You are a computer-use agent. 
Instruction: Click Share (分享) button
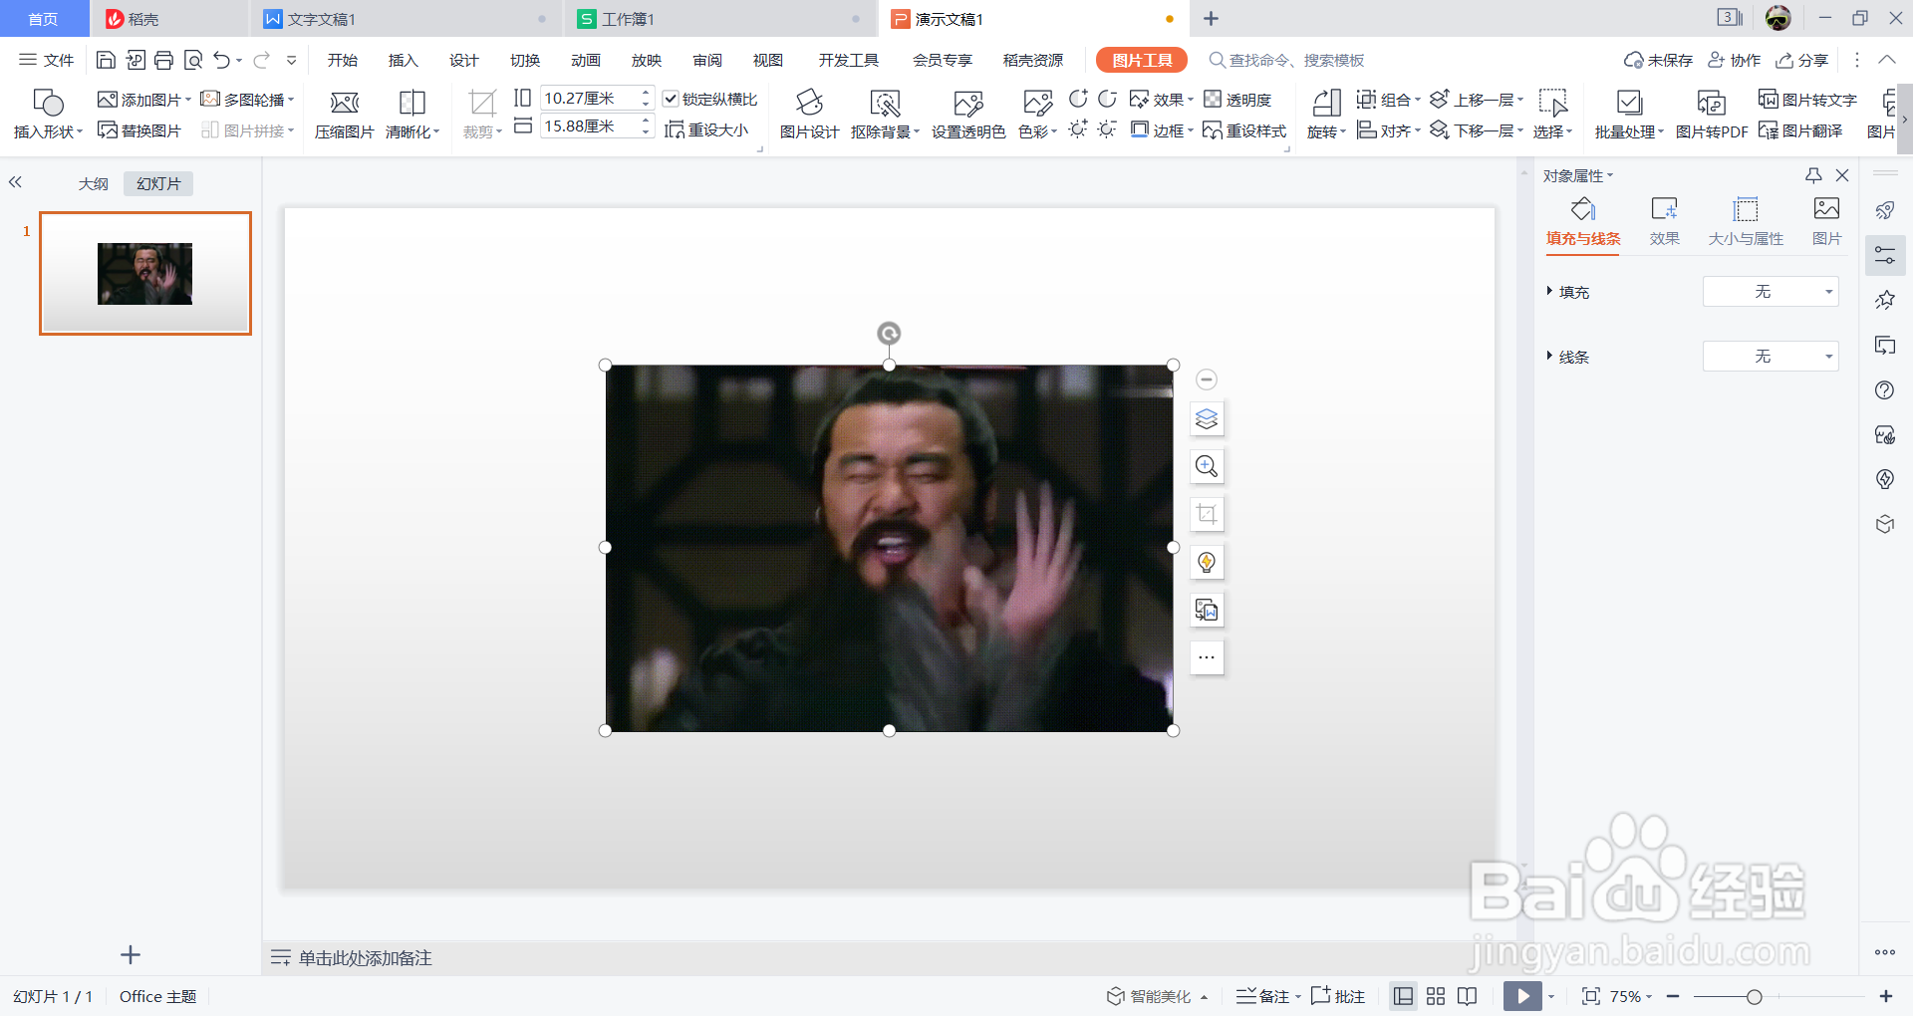(x=1802, y=60)
